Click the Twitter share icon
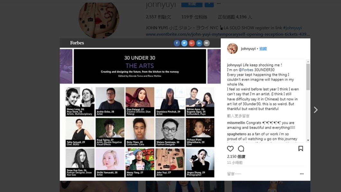 [184, 43]
